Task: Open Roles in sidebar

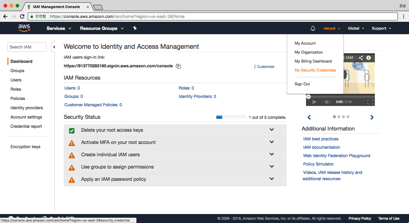Action: (16, 89)
